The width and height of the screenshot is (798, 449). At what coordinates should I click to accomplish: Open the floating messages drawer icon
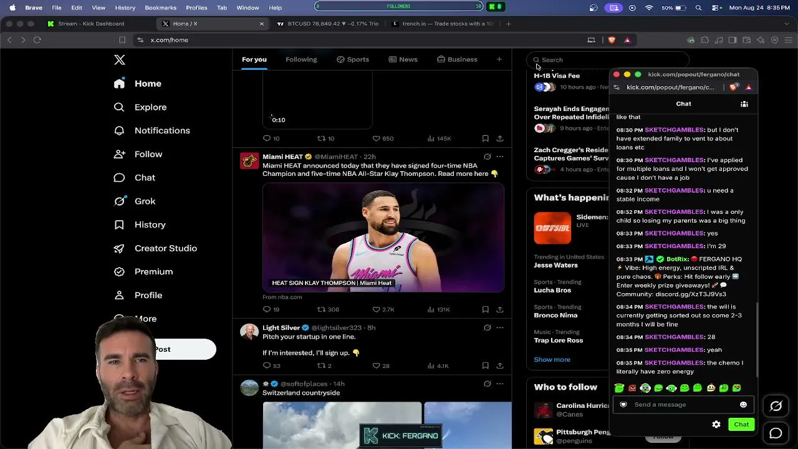[x=776, y=433]
